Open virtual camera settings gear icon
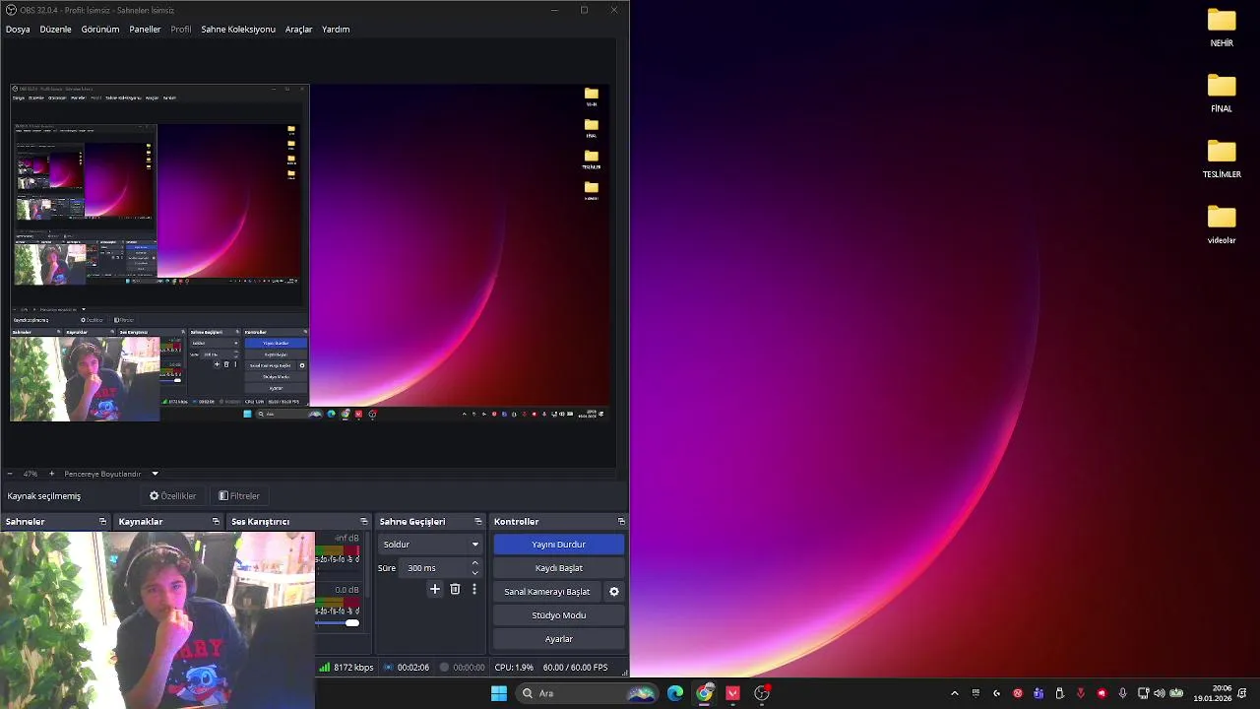Image resolution: width=1260 pixels, height=709 pixels. pyautogui.click(x=614, y=592)
